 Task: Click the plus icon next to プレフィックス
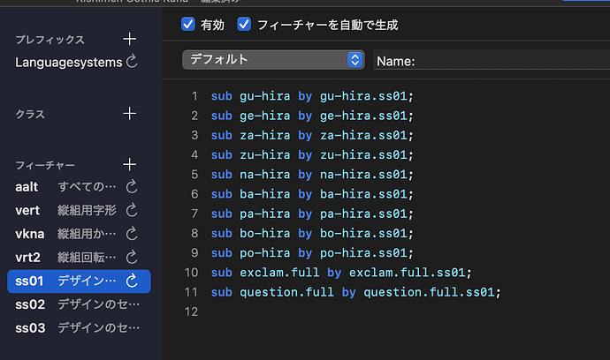pyautogui.click(x=130, y=39)
